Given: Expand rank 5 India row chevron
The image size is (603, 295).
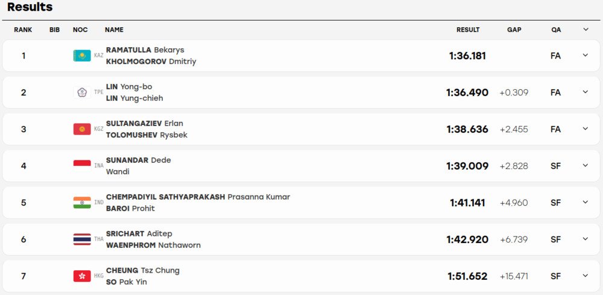Looking at the screenshot, I should 586,202.
